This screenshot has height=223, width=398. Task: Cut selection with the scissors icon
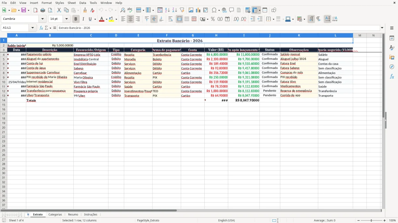pos(59,10)
